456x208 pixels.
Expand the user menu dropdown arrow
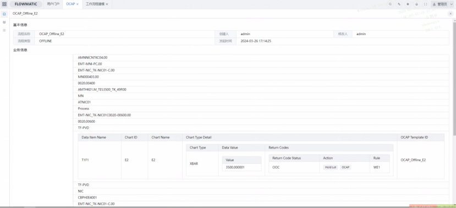pos(452,4)
